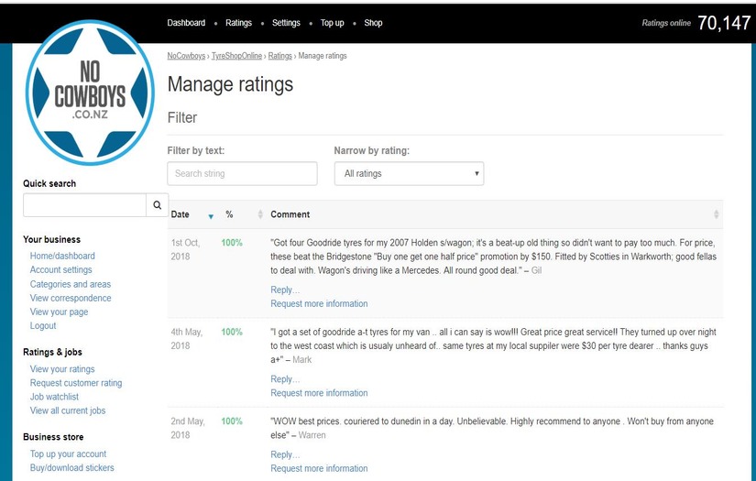This screenshot has width=756, height=481.
Task: Click the 2nd May, 2018 date cell
Action: [x=188, y=428]
